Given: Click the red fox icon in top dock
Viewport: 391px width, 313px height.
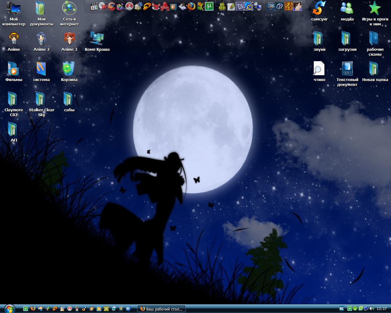Looking at the screenshot, I should (x=156, y=6).
